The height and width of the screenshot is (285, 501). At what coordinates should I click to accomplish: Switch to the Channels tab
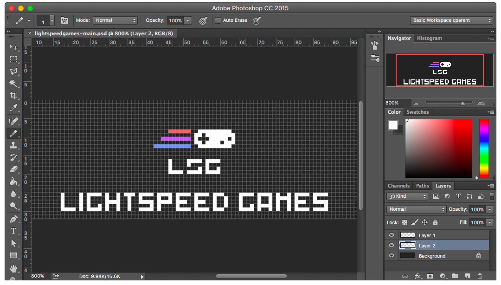click(x=398, y=186)
